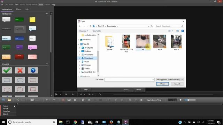Image resolution: width=223 pixels, height=125 pixels.
Task: Click the Open button in dialog
Action: (x=162, y=84)
